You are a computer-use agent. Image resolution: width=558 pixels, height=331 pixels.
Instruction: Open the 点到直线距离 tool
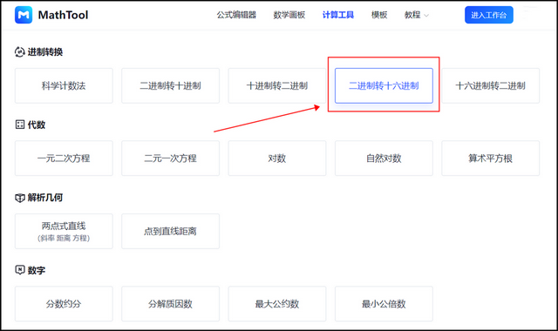(171, 231)
